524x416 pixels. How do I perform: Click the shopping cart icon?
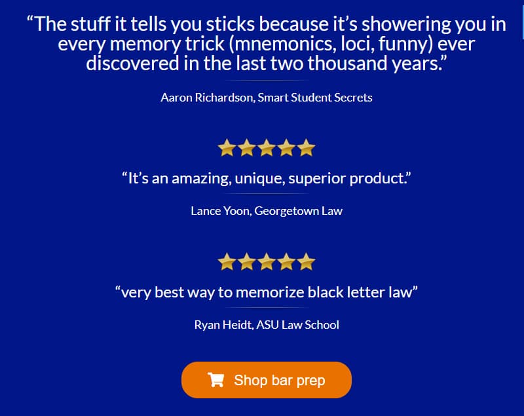(216, 380)
